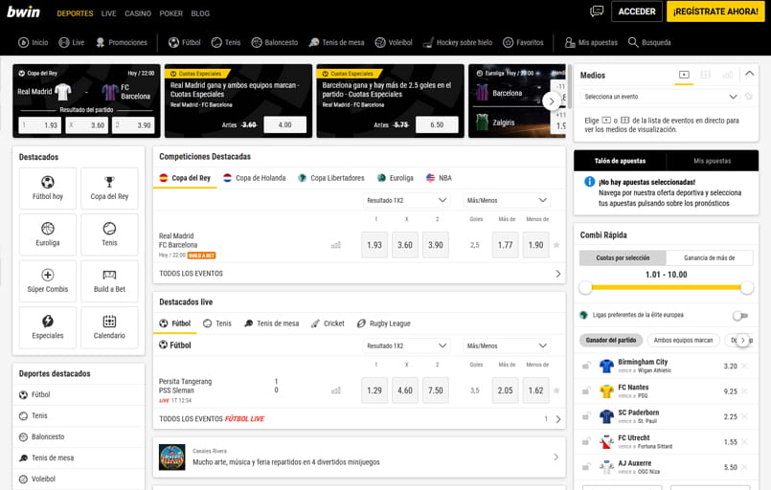771x490 pixels.
Task: Bet on Real Madrid at 1.93 in competitions table
Action: coord(374,245)
